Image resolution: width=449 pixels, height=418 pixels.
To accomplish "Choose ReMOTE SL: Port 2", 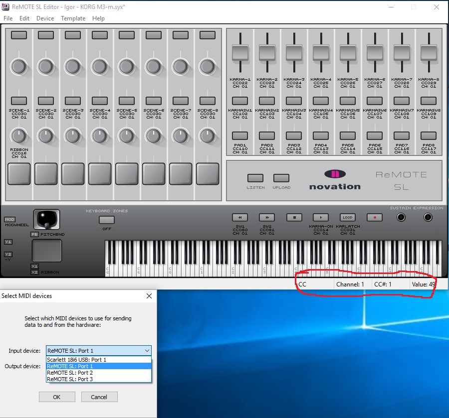I will 98,373.
